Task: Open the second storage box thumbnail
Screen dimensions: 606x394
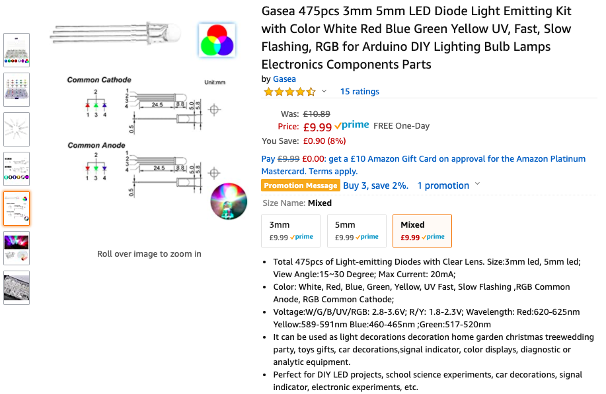Action: 17,90
